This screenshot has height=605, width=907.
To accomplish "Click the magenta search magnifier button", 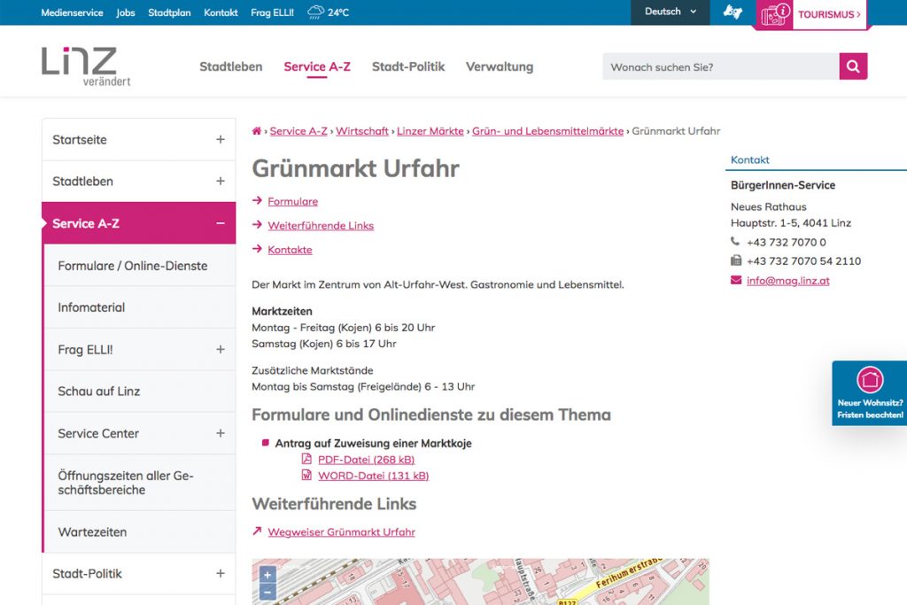I will (x=853, y=66).
